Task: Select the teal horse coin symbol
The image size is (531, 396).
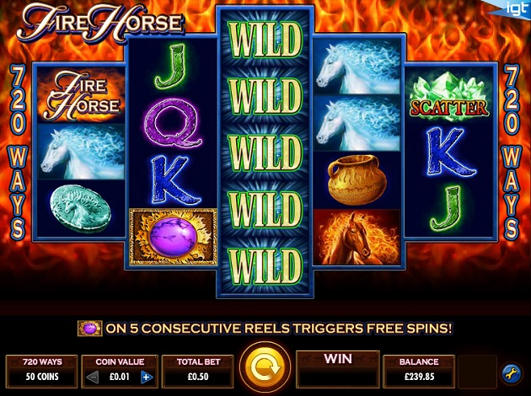Action: (80, 208)
